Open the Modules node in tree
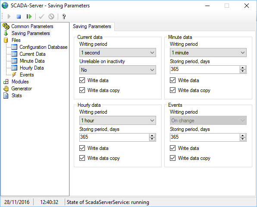Screen dimensions: 257x207 20,82
